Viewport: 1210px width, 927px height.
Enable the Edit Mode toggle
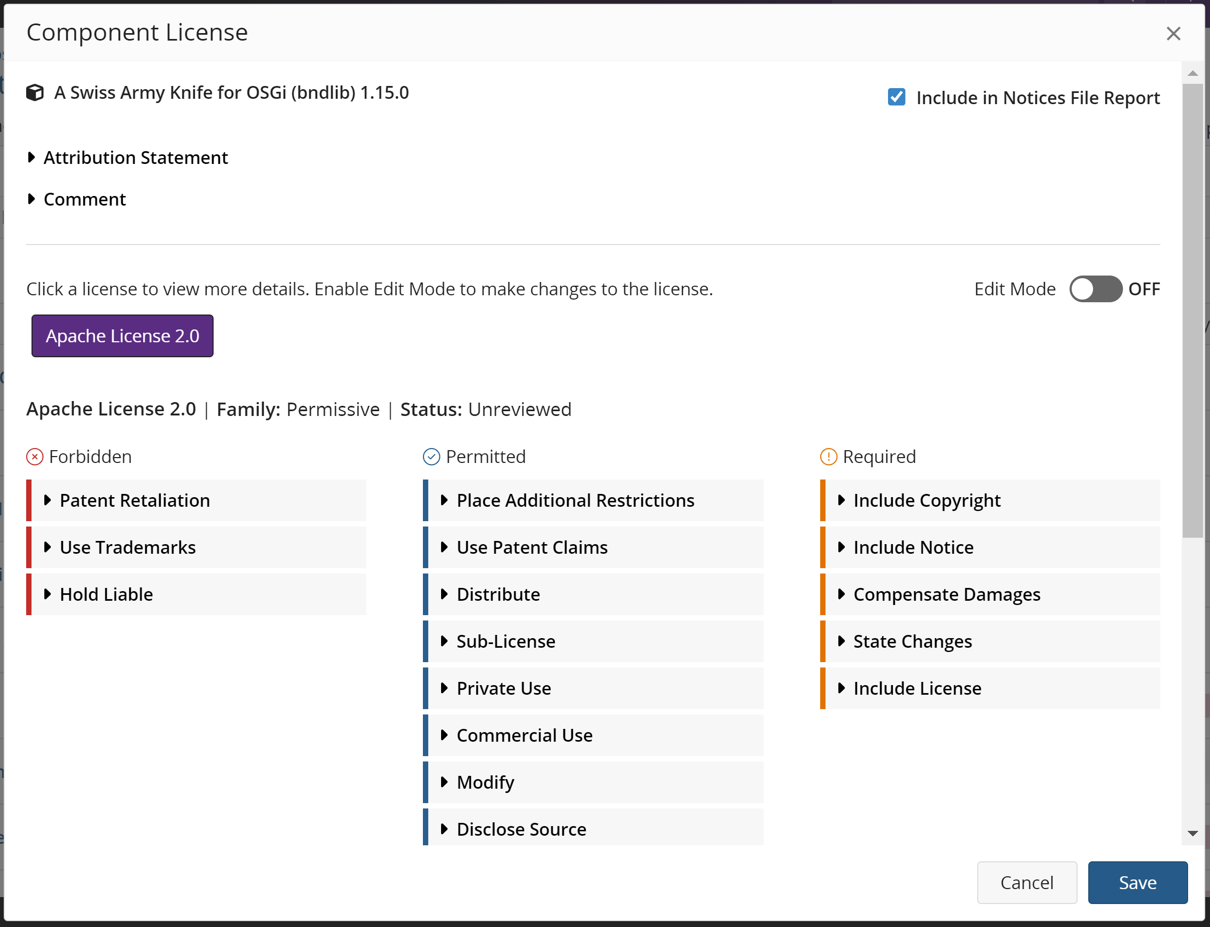1096,288
